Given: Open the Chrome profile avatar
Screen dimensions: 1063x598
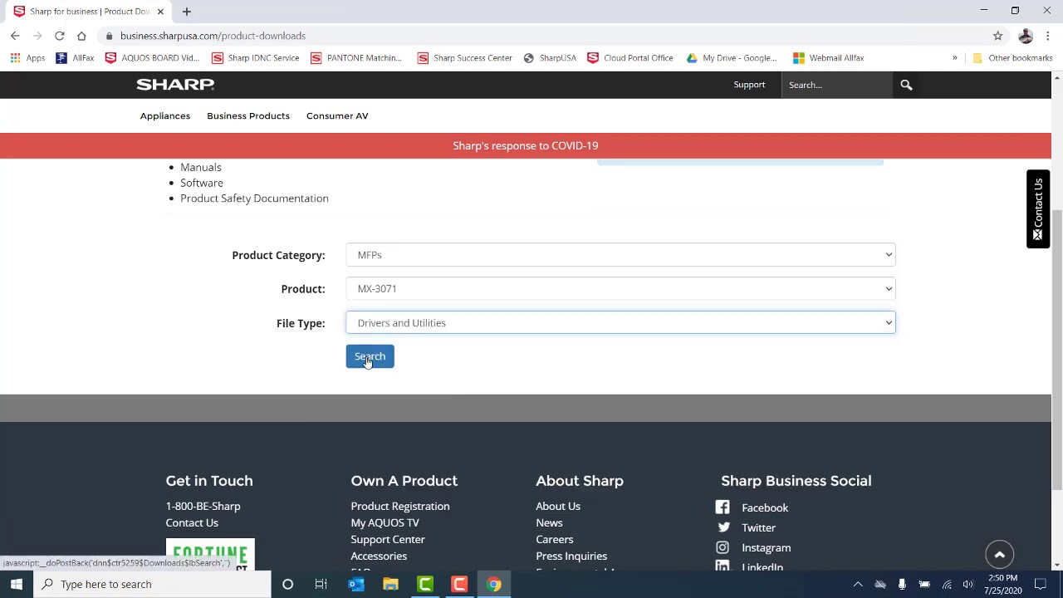Looking at the screenshot, I should click(x=1026, y=36).
